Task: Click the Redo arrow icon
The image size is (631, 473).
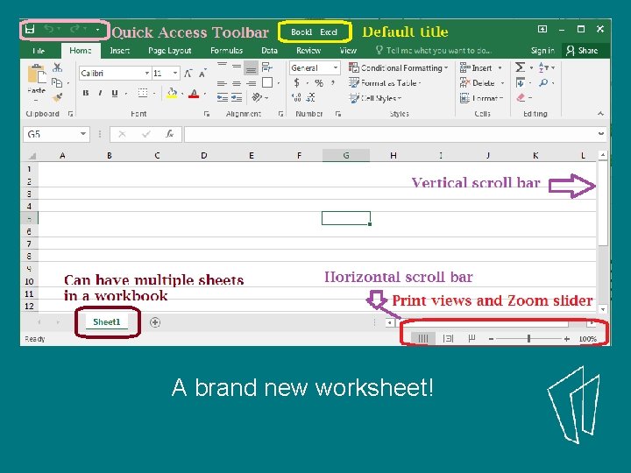Action: coord(74,29)
